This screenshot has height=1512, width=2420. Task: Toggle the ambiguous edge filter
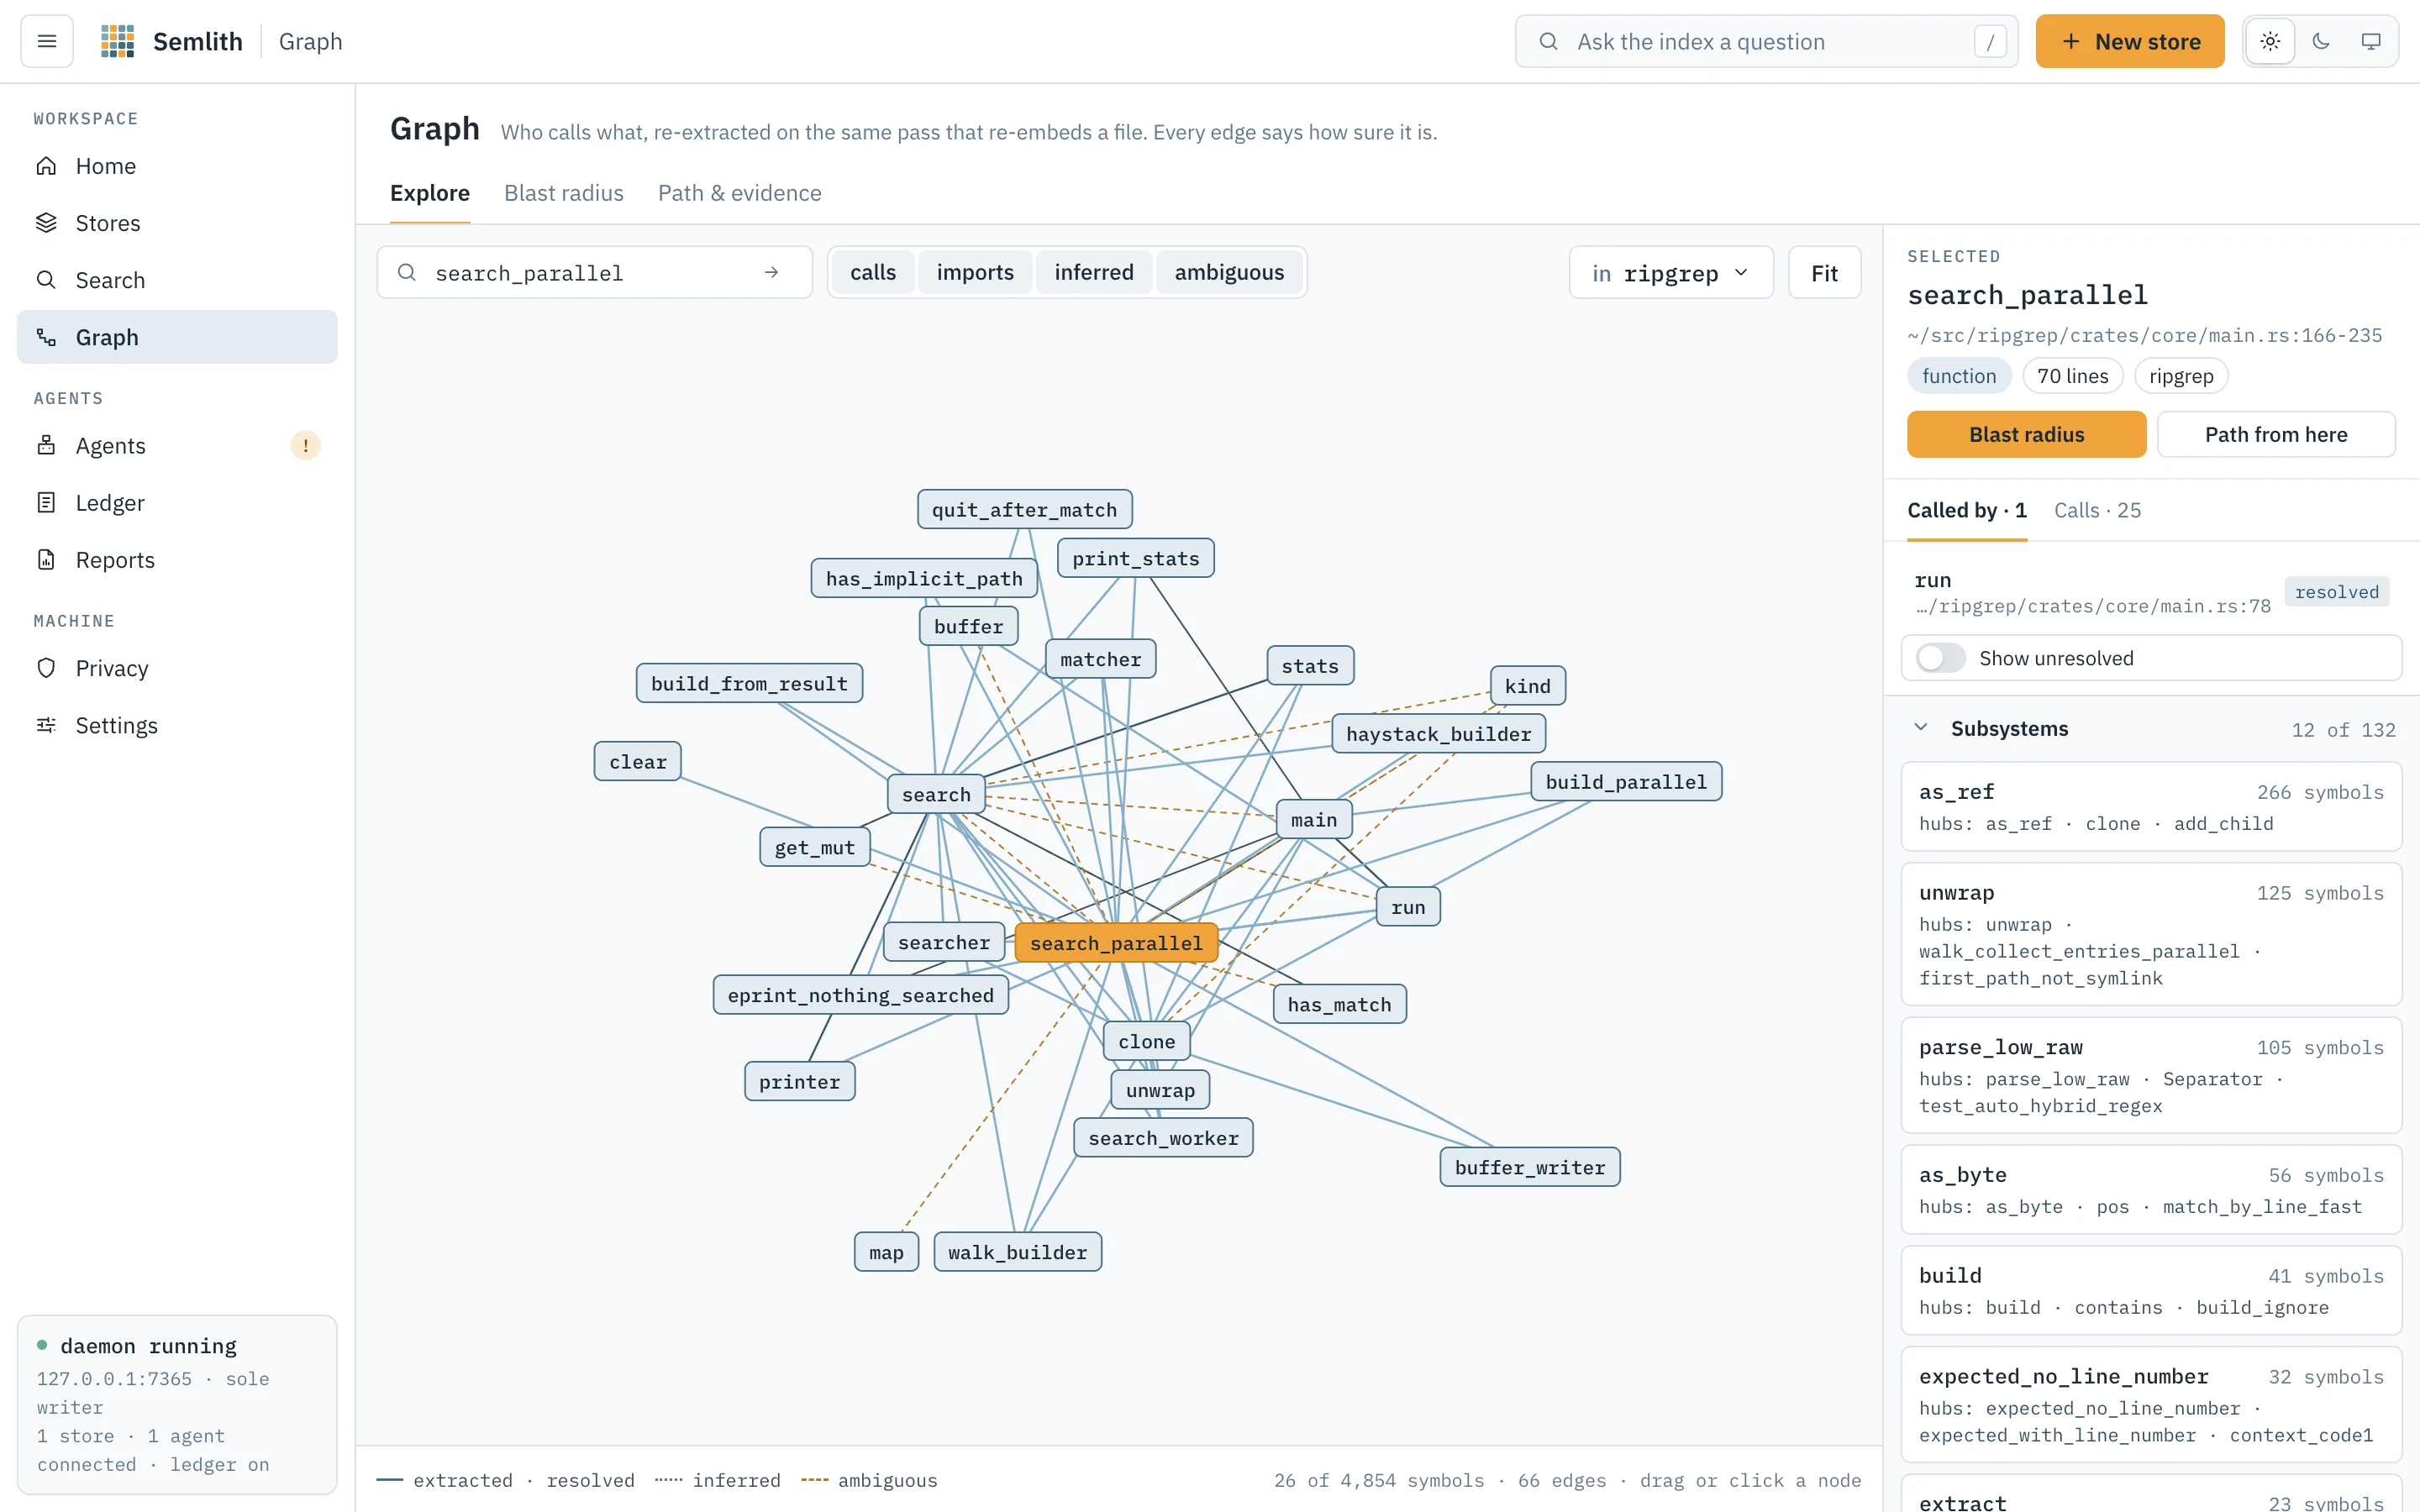tap(1229, 272)
